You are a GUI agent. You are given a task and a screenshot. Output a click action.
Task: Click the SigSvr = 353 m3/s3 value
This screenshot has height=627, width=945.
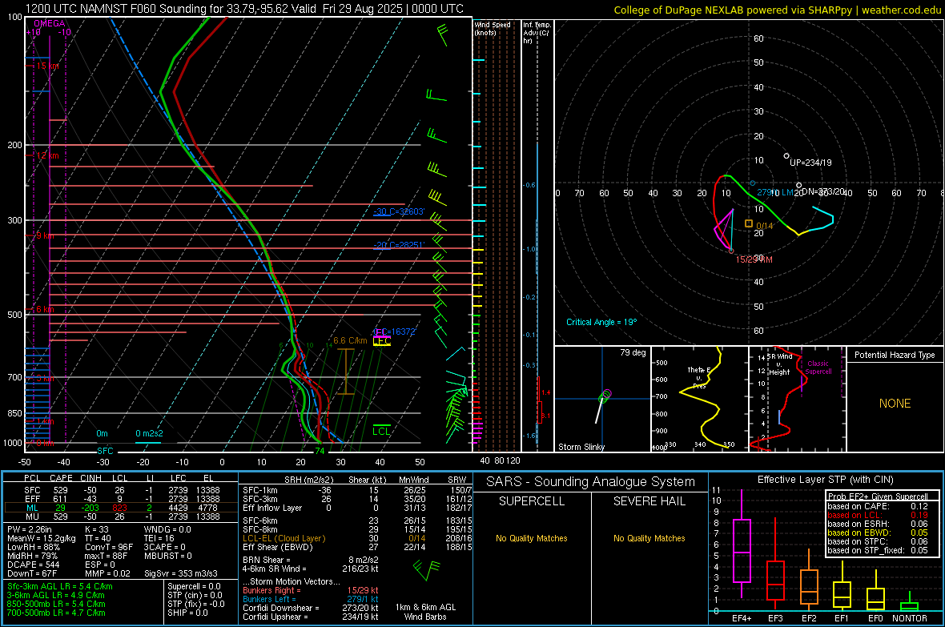click(x=181, y=573)
